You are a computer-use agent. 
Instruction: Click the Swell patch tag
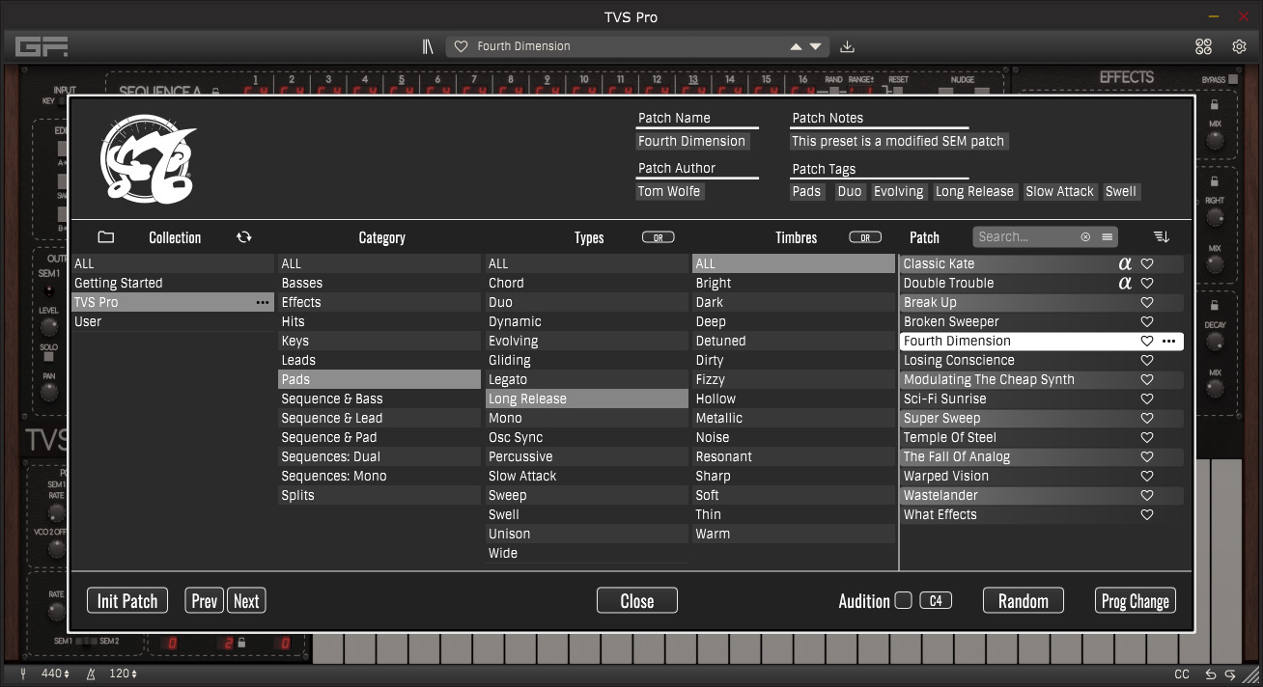pos(1121,191)
